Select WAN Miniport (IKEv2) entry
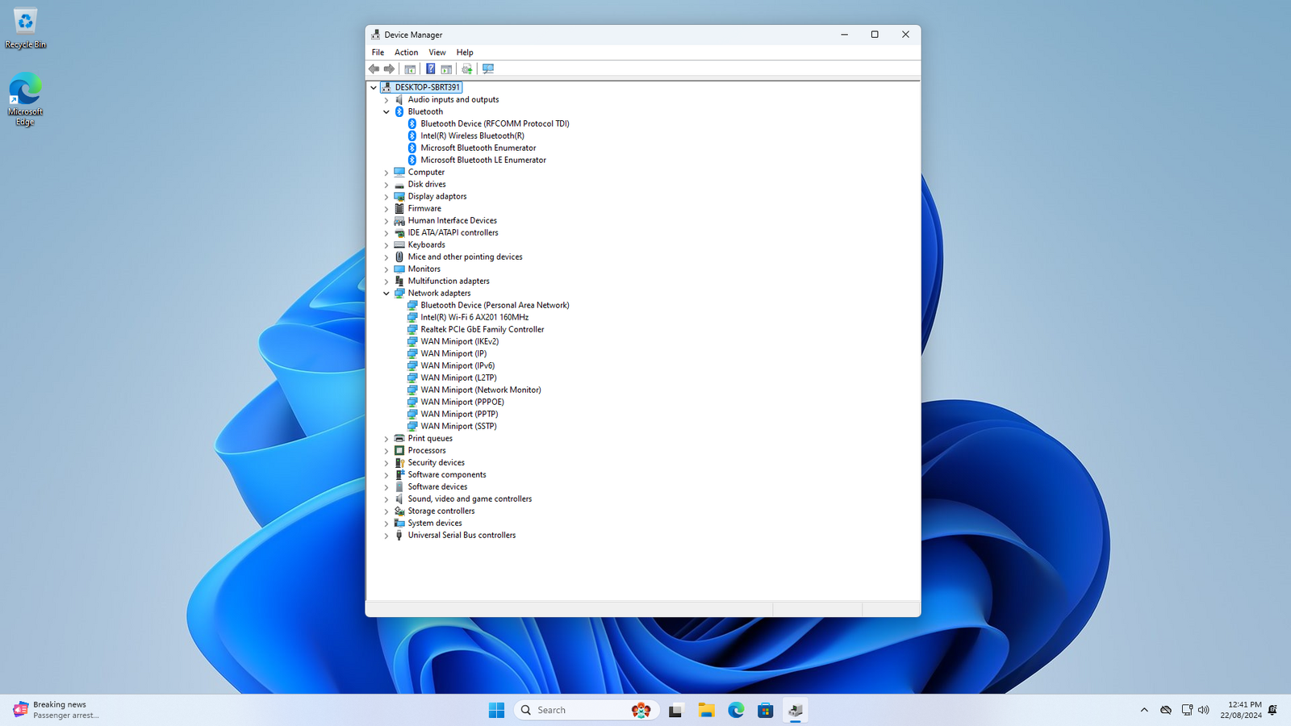 click(x=460, y=341)
